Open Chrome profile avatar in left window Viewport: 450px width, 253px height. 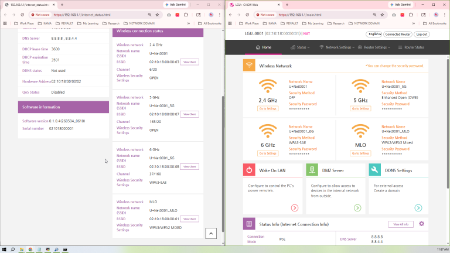point(211,15)
